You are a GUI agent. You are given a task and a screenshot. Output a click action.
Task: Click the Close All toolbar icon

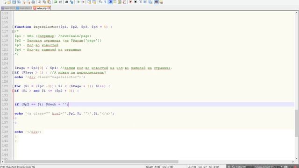pos(29,2)
